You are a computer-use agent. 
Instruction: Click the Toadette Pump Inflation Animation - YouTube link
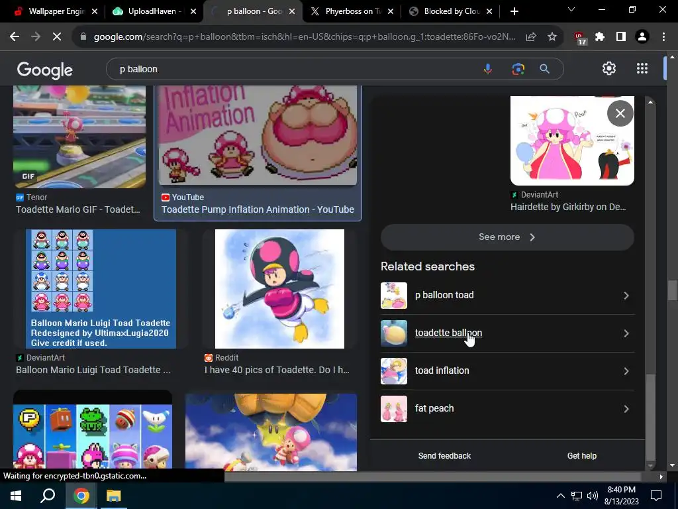[258, 209]
